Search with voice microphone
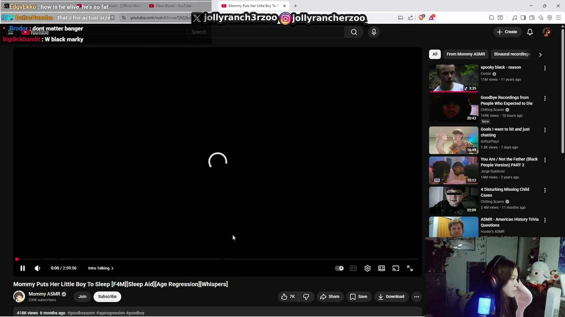Viewport: 565px width, 317px height. pyautogui.click(x=374, y=32)
